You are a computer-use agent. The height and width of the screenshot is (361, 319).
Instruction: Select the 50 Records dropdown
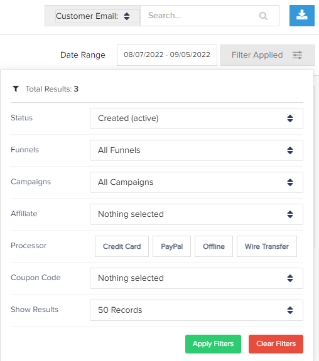point(197,310)
